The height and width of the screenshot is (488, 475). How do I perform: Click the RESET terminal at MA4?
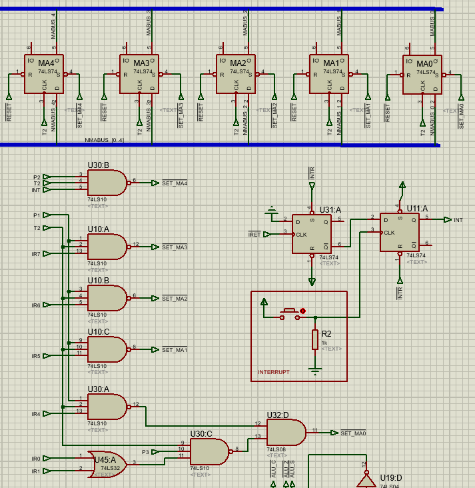[x=9, y=97]
